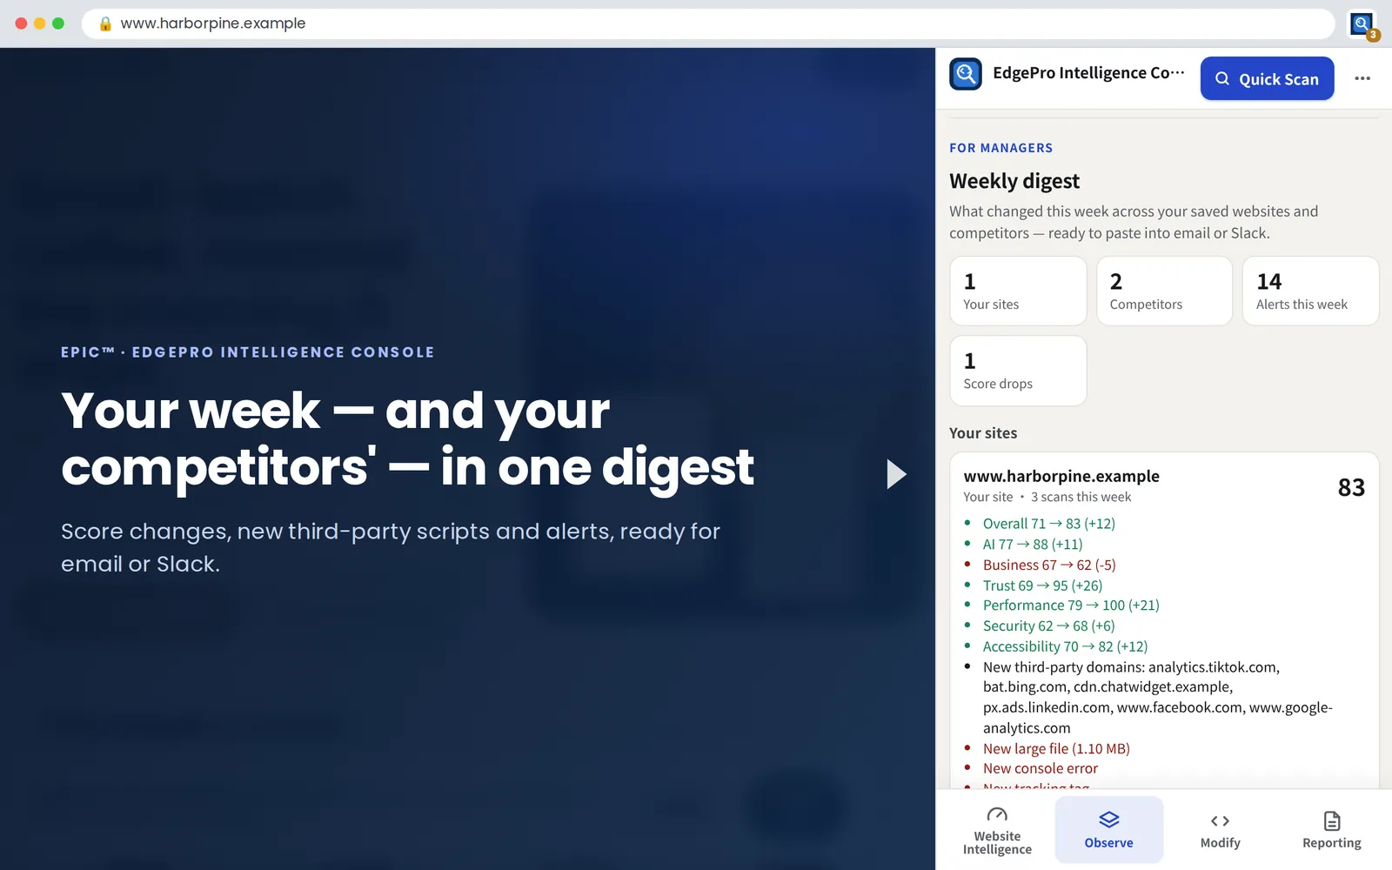Click the EdgePro extension icon in browser toolbar
This screenshot has width=1392, height=870.
1362,23
